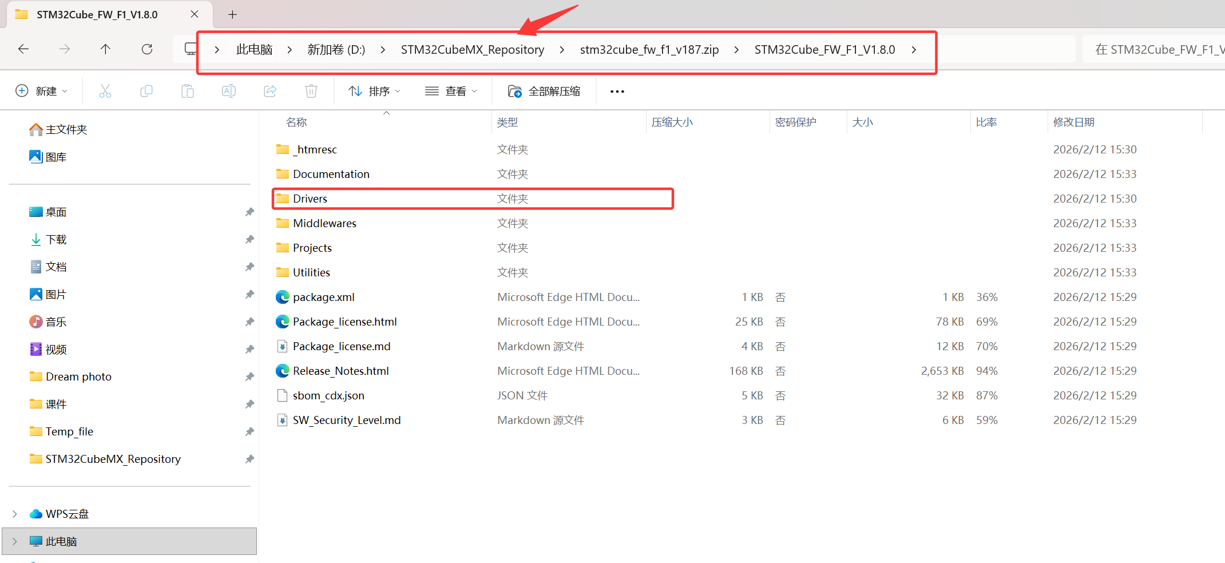The width and height of the screenshot is (1225, 563).
Task: Select the Package_license.md file
Action: [x=342, y=346]
